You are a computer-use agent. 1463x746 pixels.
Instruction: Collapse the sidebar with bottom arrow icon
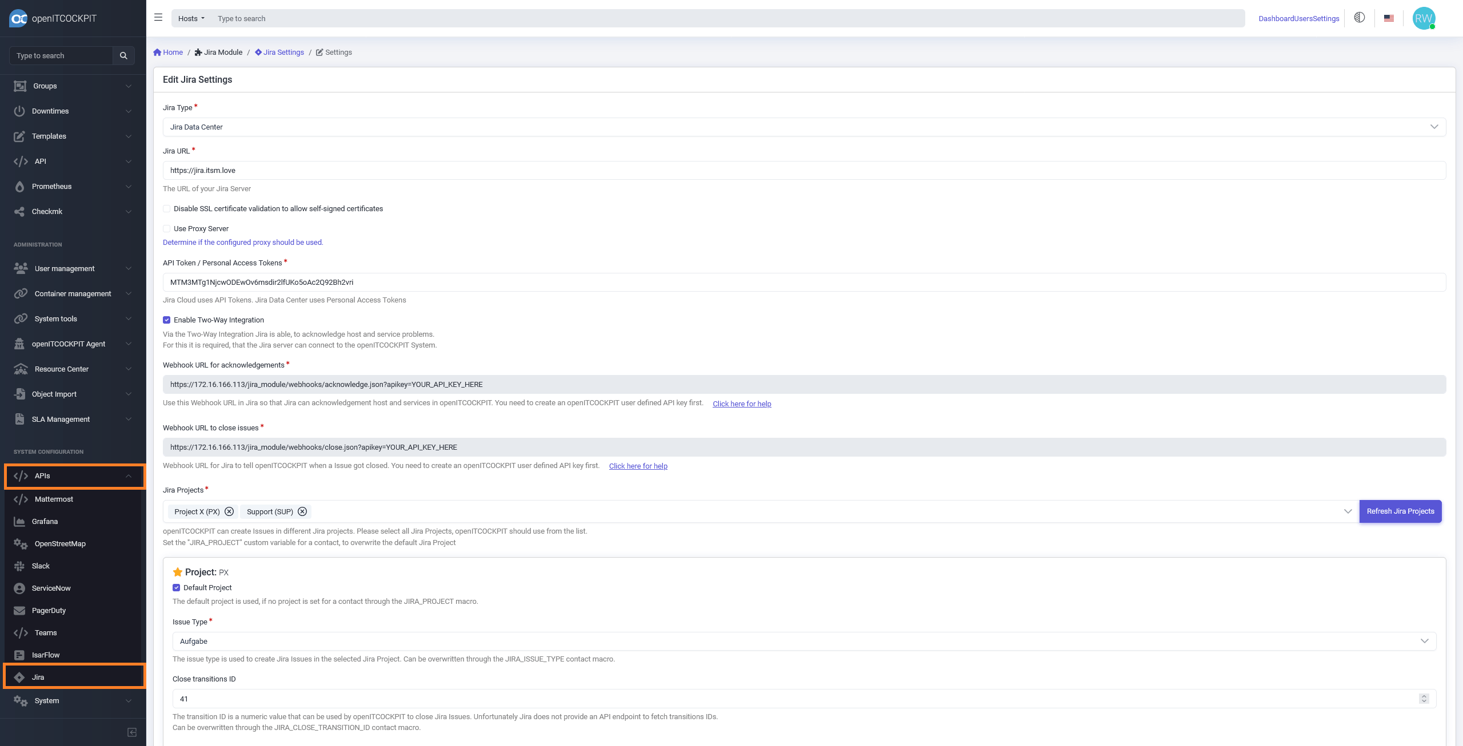pyautogui.click(x=132, y=732)
